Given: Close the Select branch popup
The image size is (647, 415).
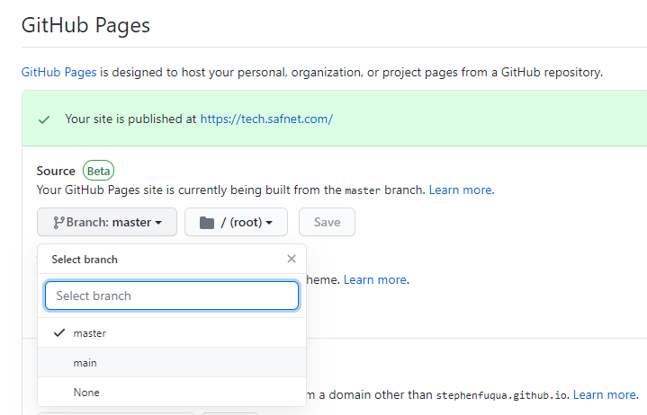Looking at the screenshot, I should 292,259.
